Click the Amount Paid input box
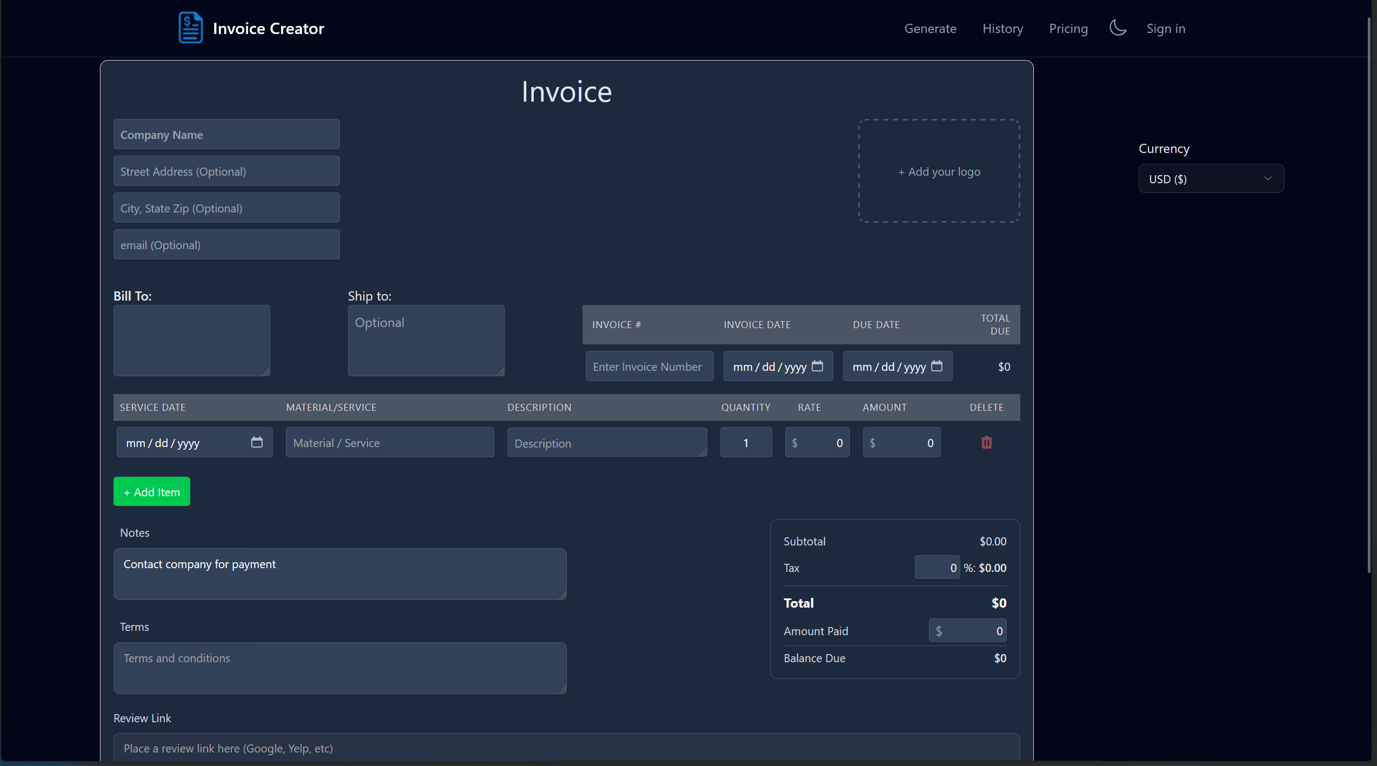Screen dimensions: 1377x766 point(967,630)
